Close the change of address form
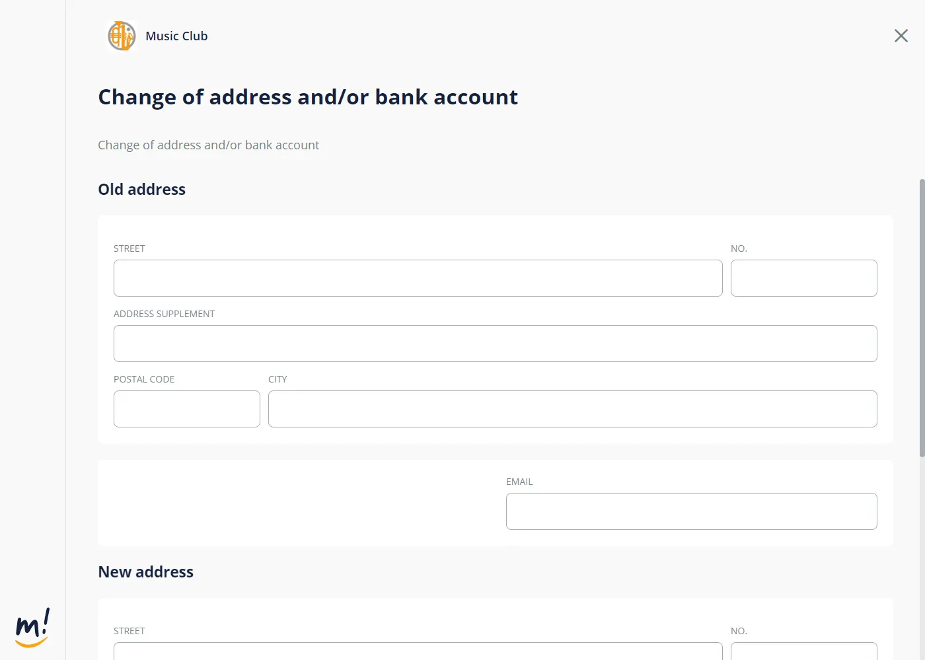The width and height of the screenshot is (925, 660). (901, 36)
